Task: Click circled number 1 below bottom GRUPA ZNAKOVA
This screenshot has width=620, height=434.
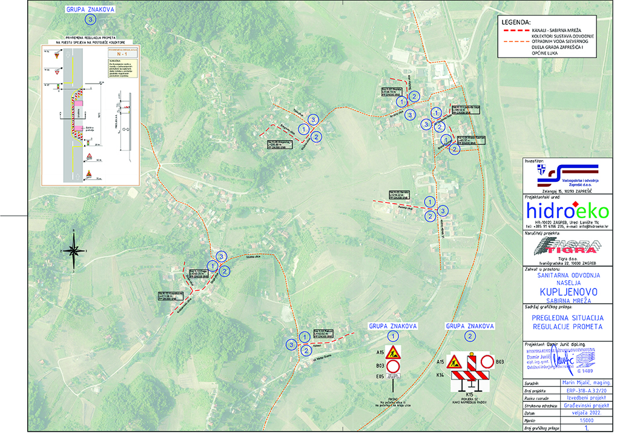Action: click(x=394, y=336)
